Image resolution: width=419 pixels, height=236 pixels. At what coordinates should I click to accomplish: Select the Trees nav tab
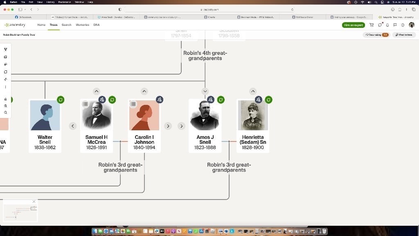(54, 25)
